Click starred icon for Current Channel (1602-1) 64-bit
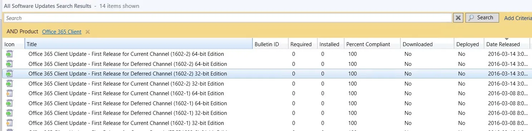Screen dimensions: 532x131 click(x=9, y=93)
